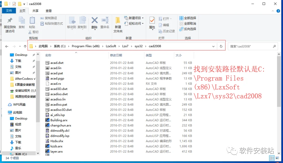Select file acad.rx
The width and height of the screenshot is (283, 163).
[x=56, y=84]
